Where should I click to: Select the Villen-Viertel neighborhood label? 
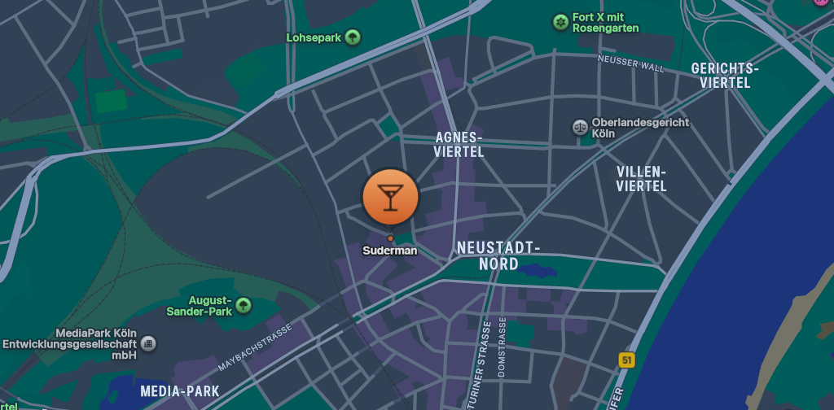(x=642, y=179)
